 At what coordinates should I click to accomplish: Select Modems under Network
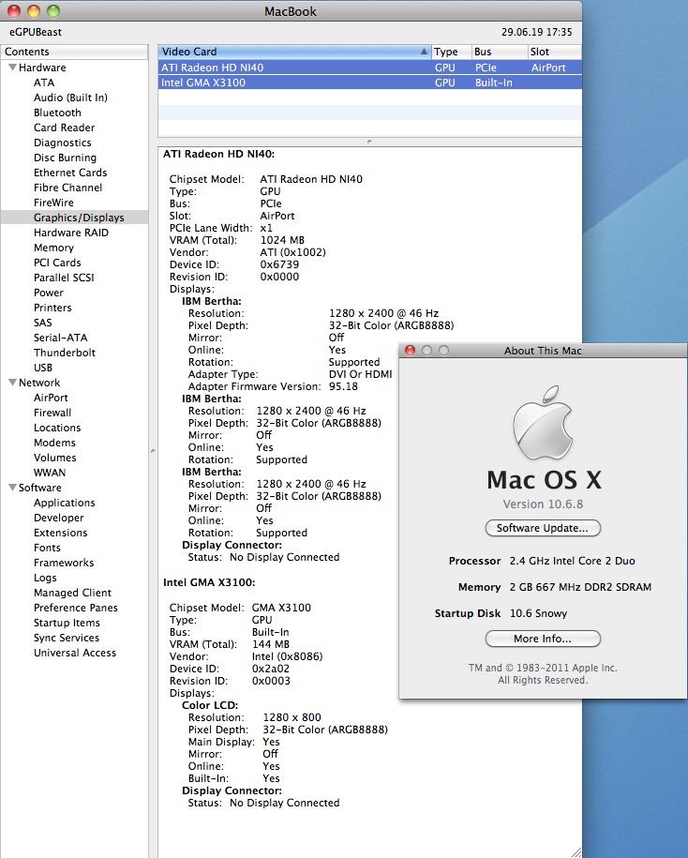[54, 443]
